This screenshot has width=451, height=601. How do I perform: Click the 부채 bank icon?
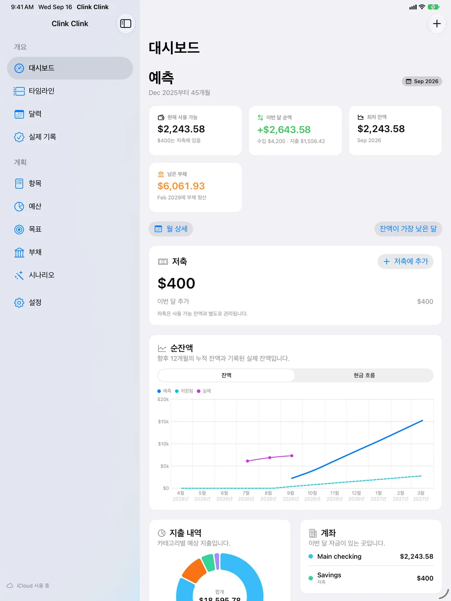click(19, 252)
